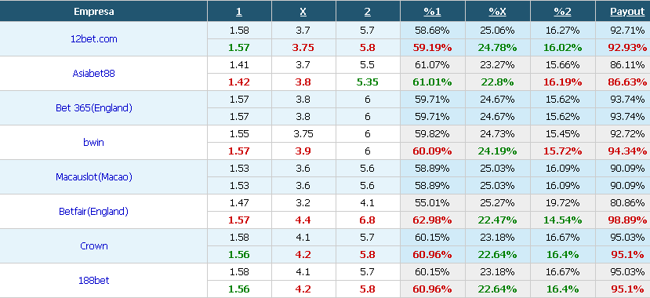Sort by the 2 column header
Screen dimensions: 650x298
click(x=367, y=12)
